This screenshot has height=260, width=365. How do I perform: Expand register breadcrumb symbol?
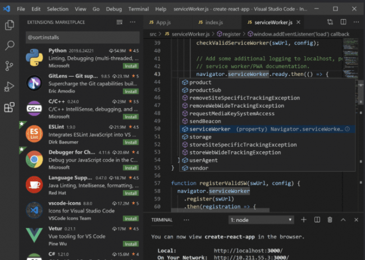(229, 34)
